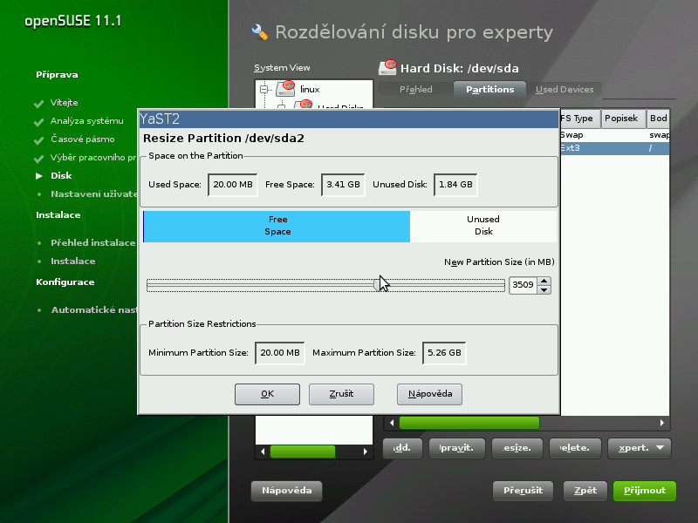Click the New Partition Size slider handle

point(378,285)
